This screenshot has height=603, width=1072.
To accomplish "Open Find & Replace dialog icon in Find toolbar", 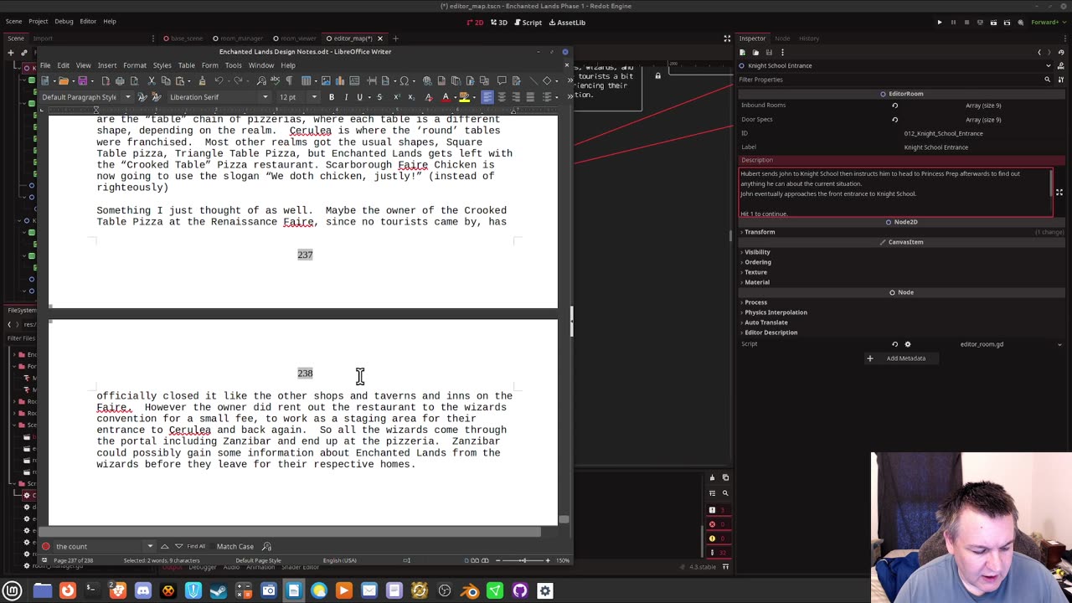I will pyautogui.click(x=266, y=546).
